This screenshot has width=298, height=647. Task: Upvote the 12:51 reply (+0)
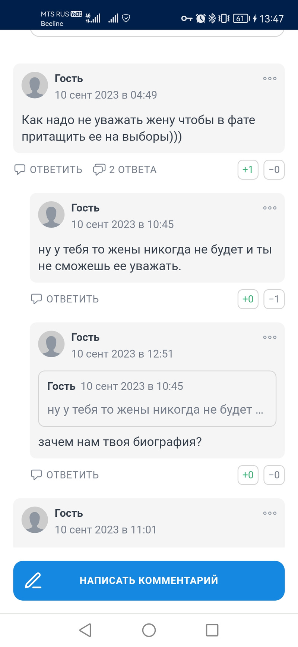248,475
